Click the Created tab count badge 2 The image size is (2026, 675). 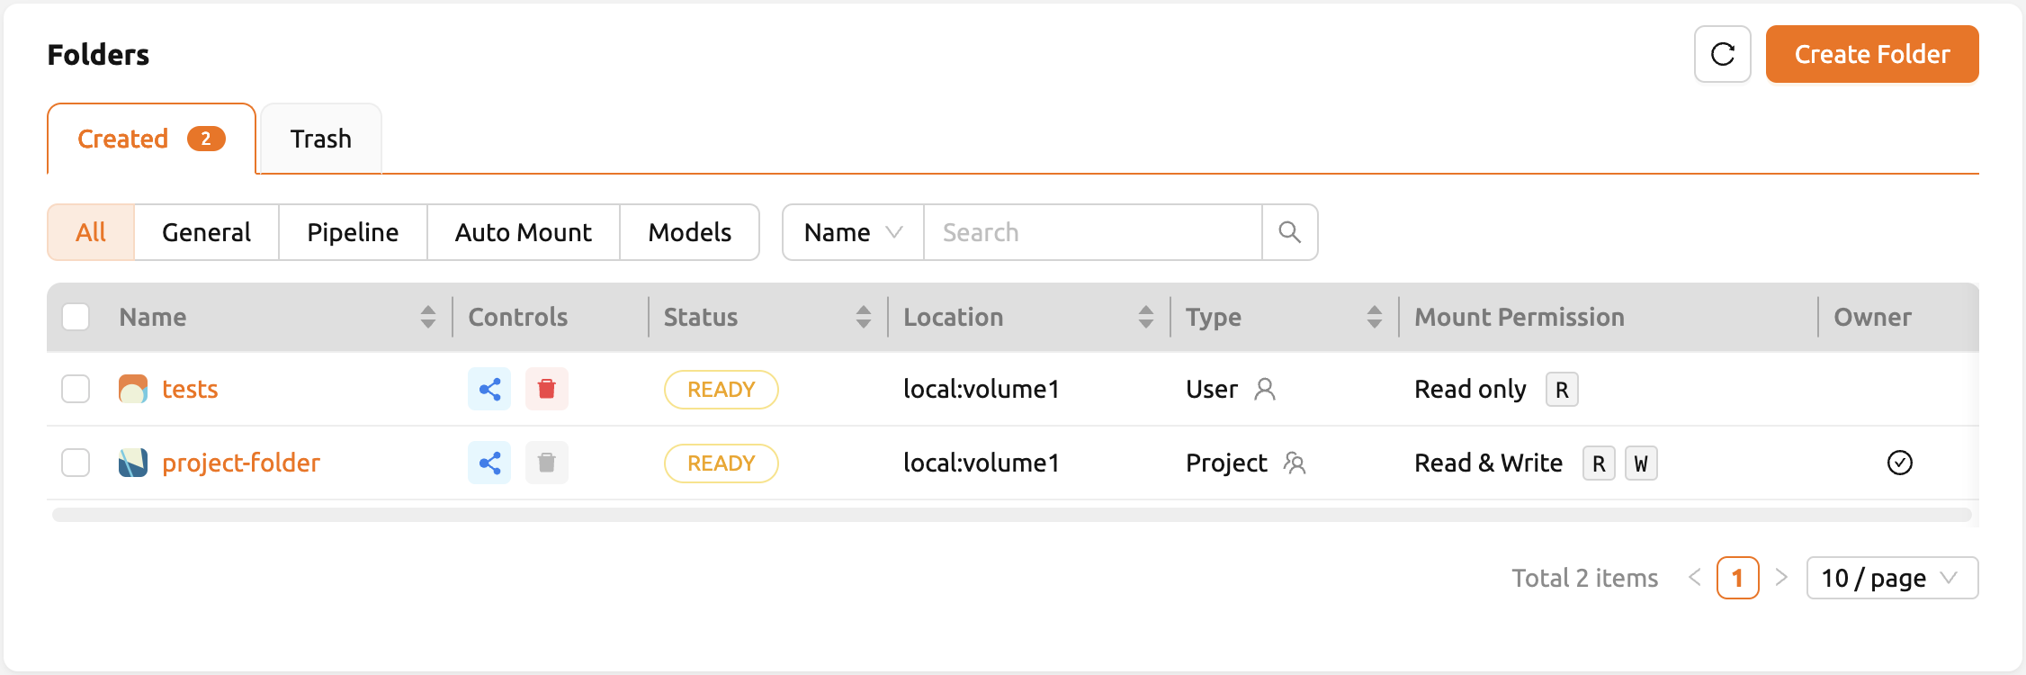point(206,139)
